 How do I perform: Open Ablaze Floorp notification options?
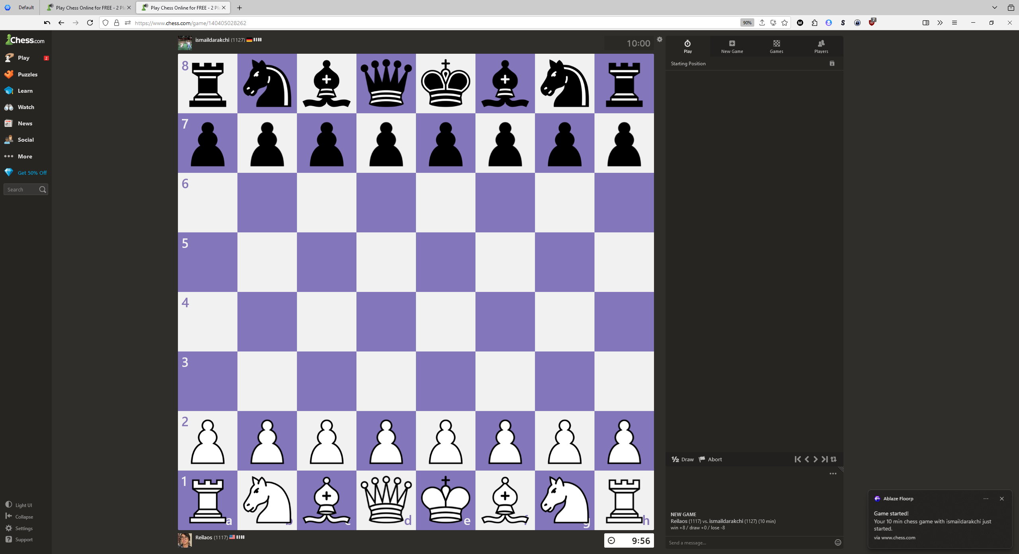pyautogui.click(x=986, y=499)
